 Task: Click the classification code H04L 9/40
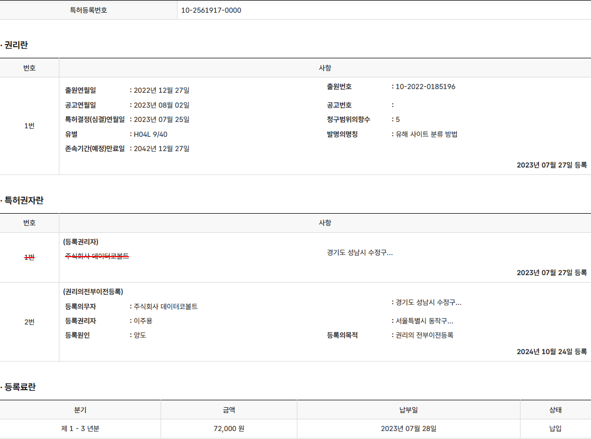click(x=151, y=134)
